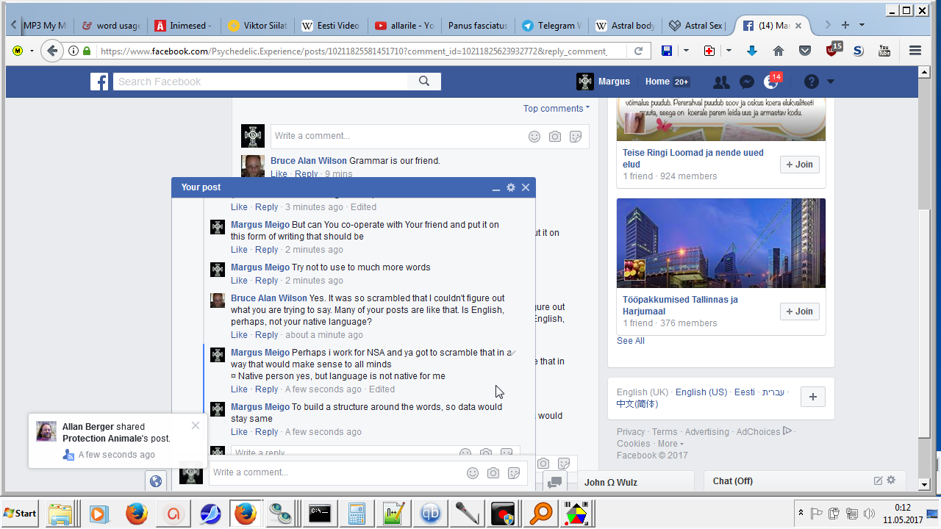Screen dimensions: 941x529
Task: Click the Facebook logo icon
Action: tap(99, 82)
